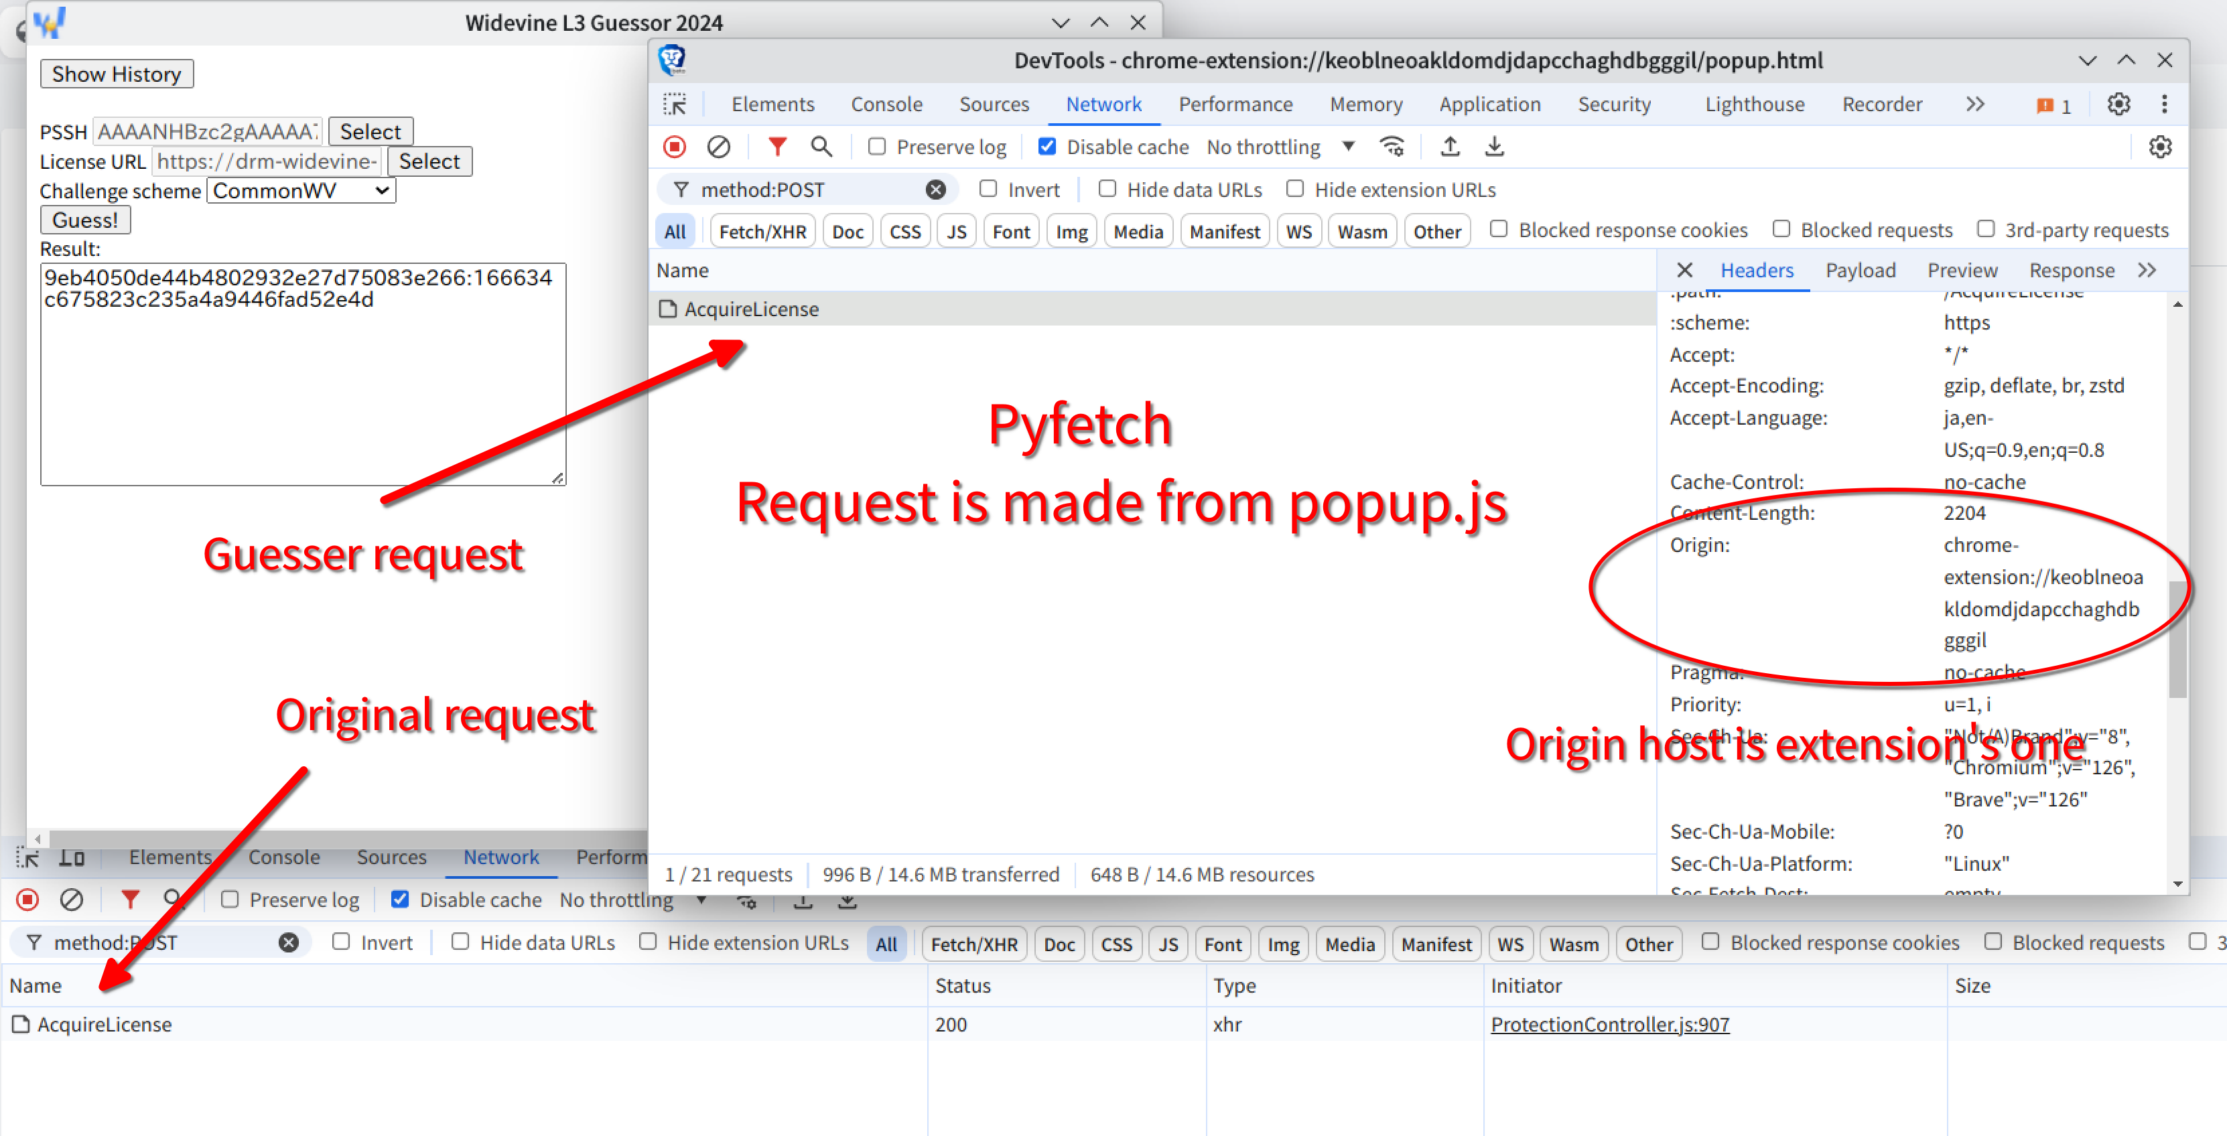Toggle the red filter funnel icon
This screenshot has height=1136, width=2227.
pos(777,147)
